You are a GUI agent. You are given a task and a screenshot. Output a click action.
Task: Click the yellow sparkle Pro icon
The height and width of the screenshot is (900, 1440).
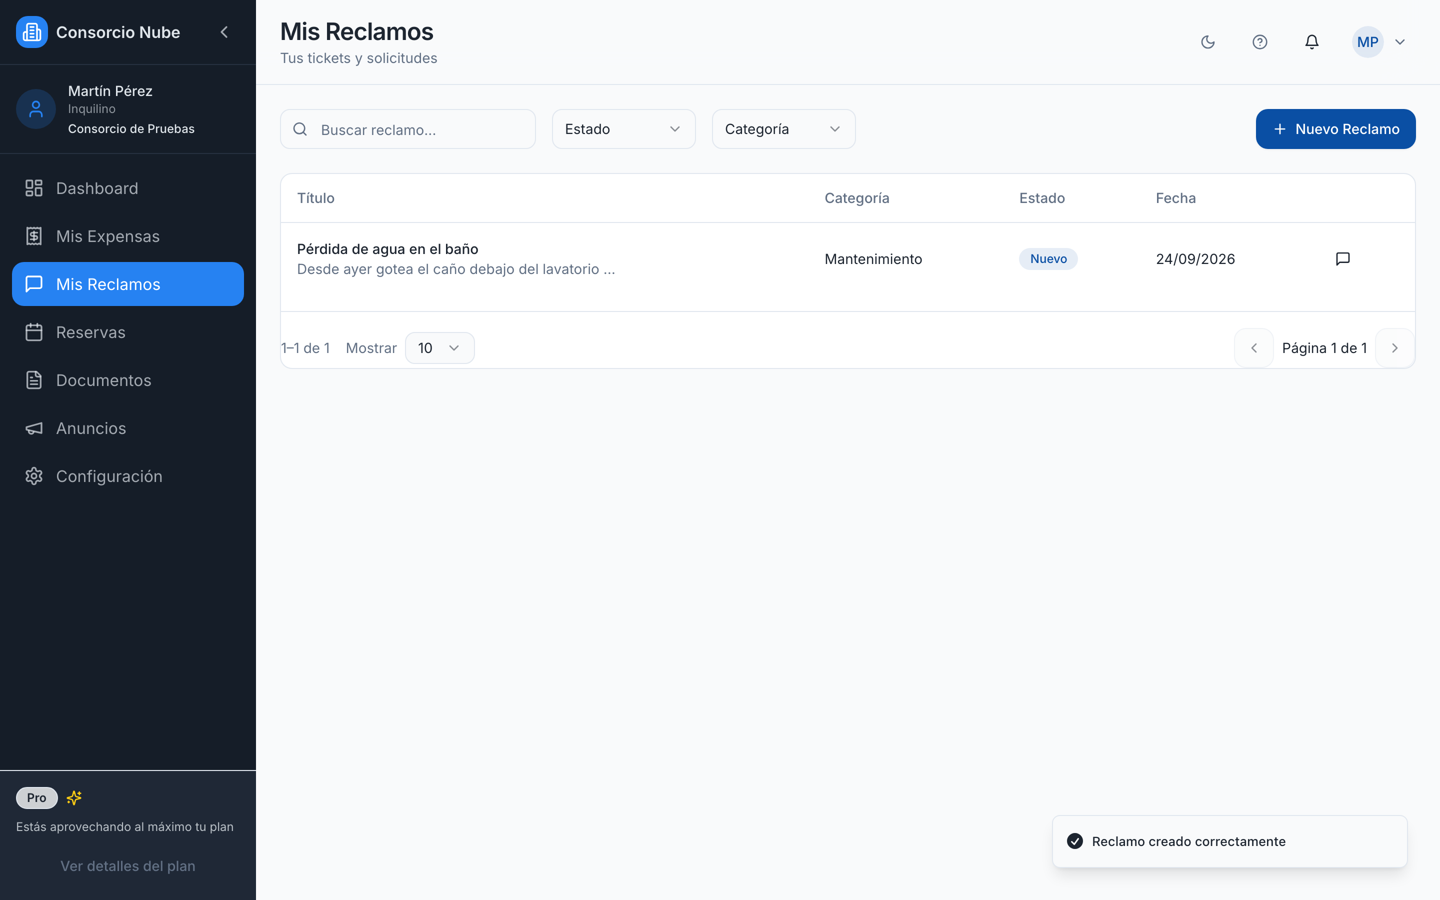click(74, 797)
